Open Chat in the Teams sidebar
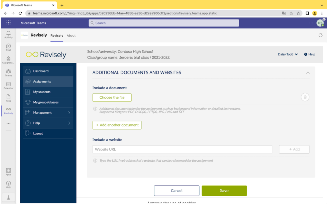The width and height of the screenshot is (327, 204). tap(8, 46)
